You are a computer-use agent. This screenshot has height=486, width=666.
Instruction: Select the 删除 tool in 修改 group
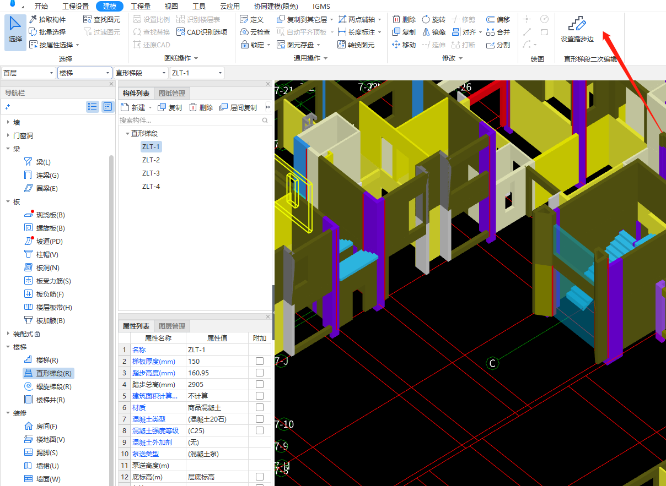[404, 19]
